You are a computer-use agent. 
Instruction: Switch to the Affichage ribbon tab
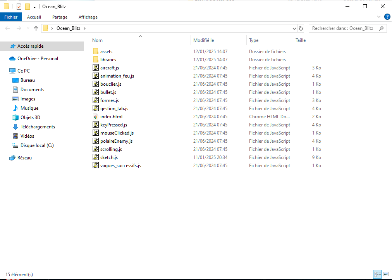[88, 17]
